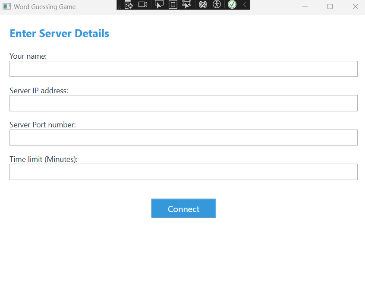
Task: Toggle the Display Layout Adorners square icon
Action: pyautogui.click(x=173, y=5)
